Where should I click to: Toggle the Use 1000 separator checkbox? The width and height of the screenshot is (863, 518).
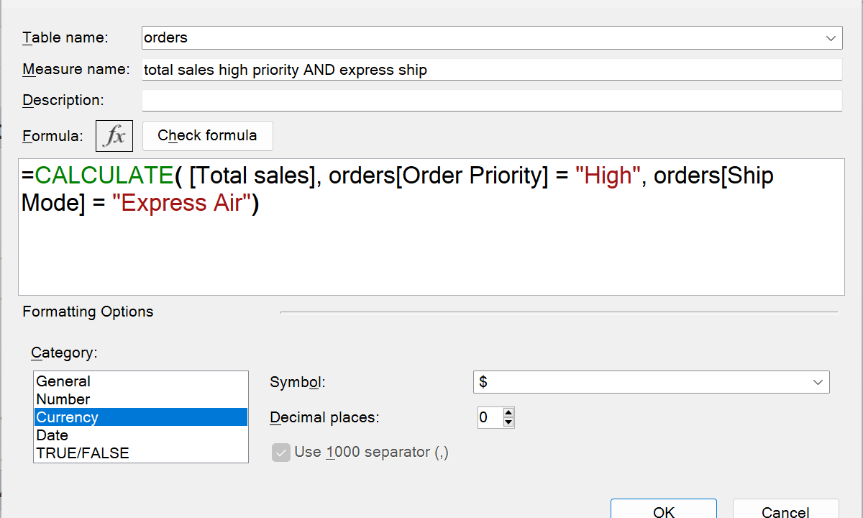281,453
